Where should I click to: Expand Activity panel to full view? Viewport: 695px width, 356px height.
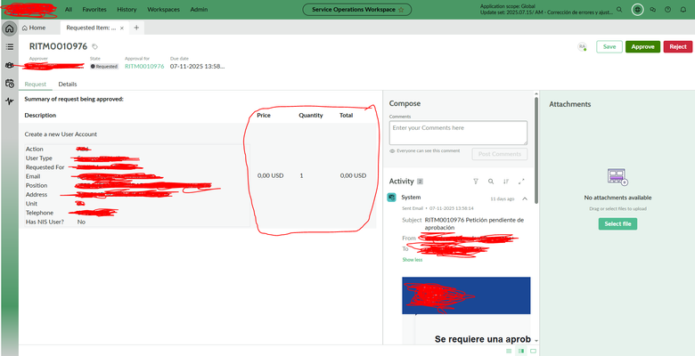click(x=521, y=181)
